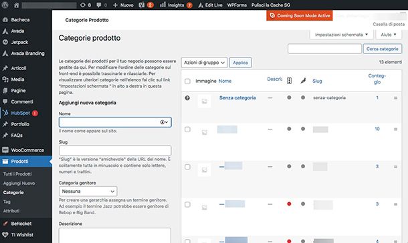Sort table by Descrizione column

275,79
